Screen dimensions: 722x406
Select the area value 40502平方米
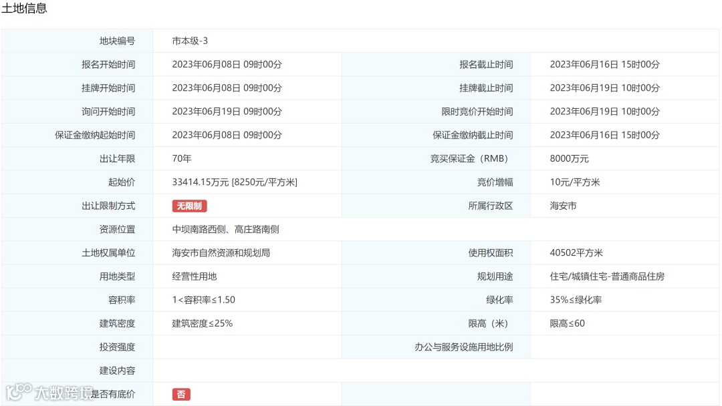[x=576, y=253]
